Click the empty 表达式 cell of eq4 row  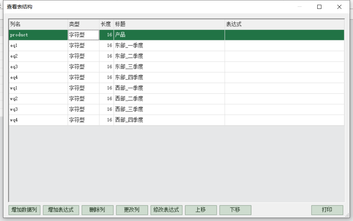coord(285,77)
